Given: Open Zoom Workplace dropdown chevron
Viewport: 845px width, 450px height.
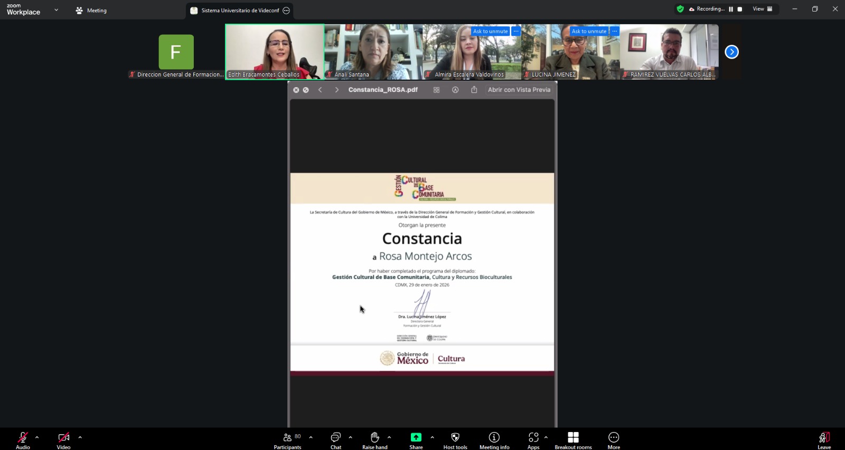Looking at the screenshot, I should coord(57,10).
